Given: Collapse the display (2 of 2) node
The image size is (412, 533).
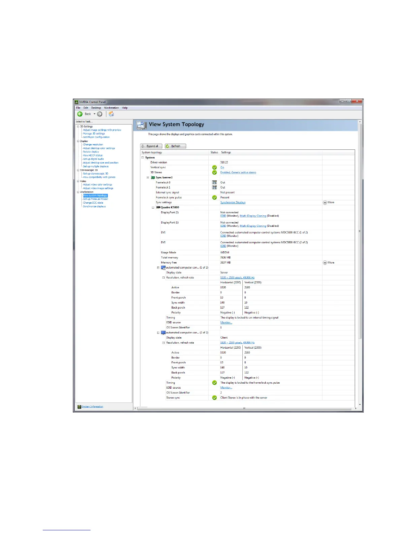Looking at the screenshot, I should click(x=158, y=332).
